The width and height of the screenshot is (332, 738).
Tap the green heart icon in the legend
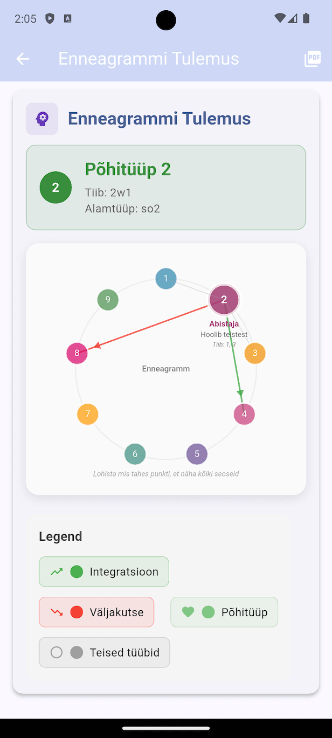pos(188,612)
